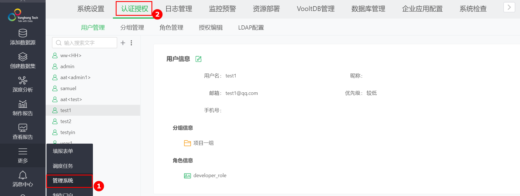Click the user icon beside samuel
Viewport: 520px width, 196px height.
click(55, 88)
